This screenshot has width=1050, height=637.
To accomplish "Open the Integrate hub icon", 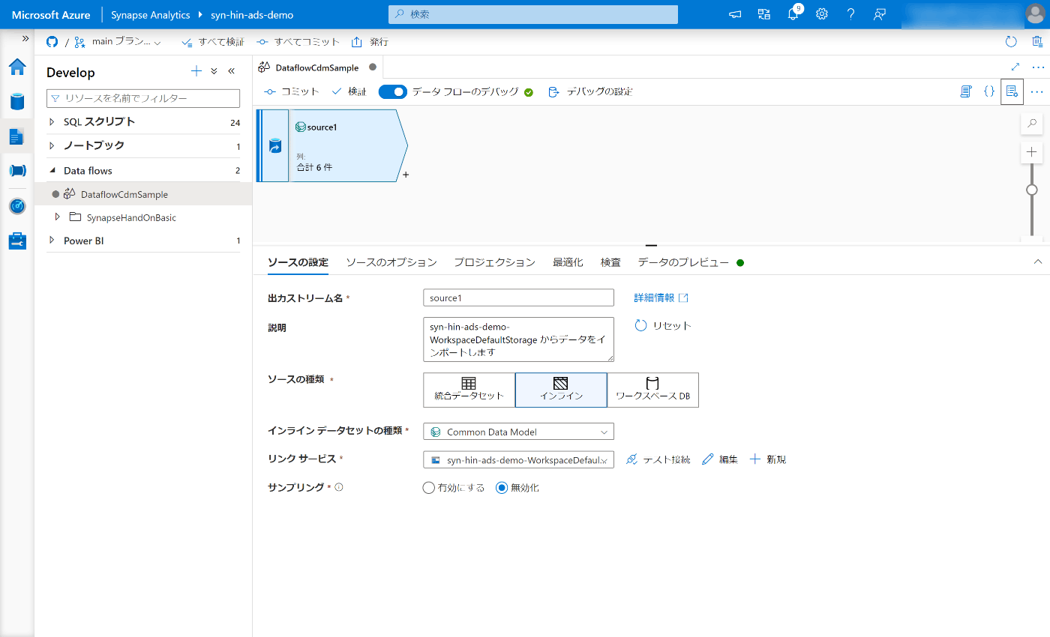I will pyautogui.click(x=17, y=171).
